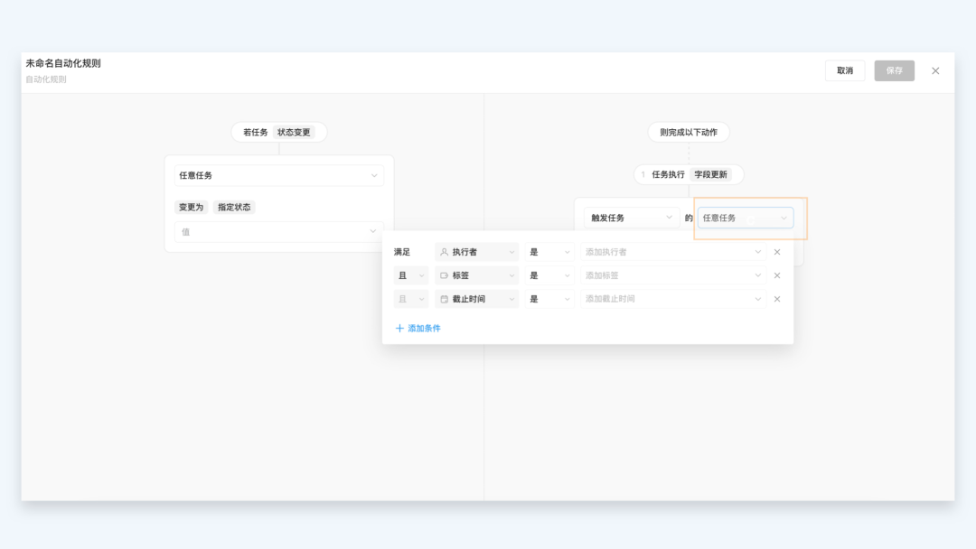This screenshot has width=976, height=549.
Task: Click the highlighted 任意任务 filter dropdown
Action: point(745,219)
